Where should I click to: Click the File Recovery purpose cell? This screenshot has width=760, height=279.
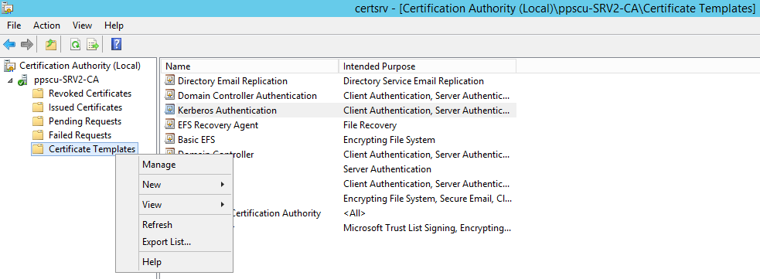tap(370, 125)
